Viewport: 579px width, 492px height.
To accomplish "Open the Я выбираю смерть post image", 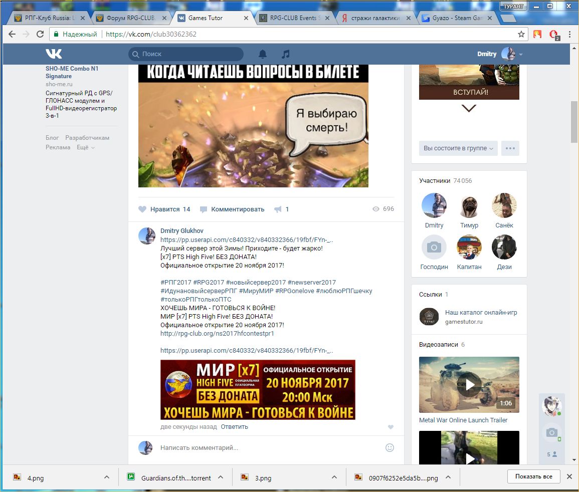I will coord(253,126).
